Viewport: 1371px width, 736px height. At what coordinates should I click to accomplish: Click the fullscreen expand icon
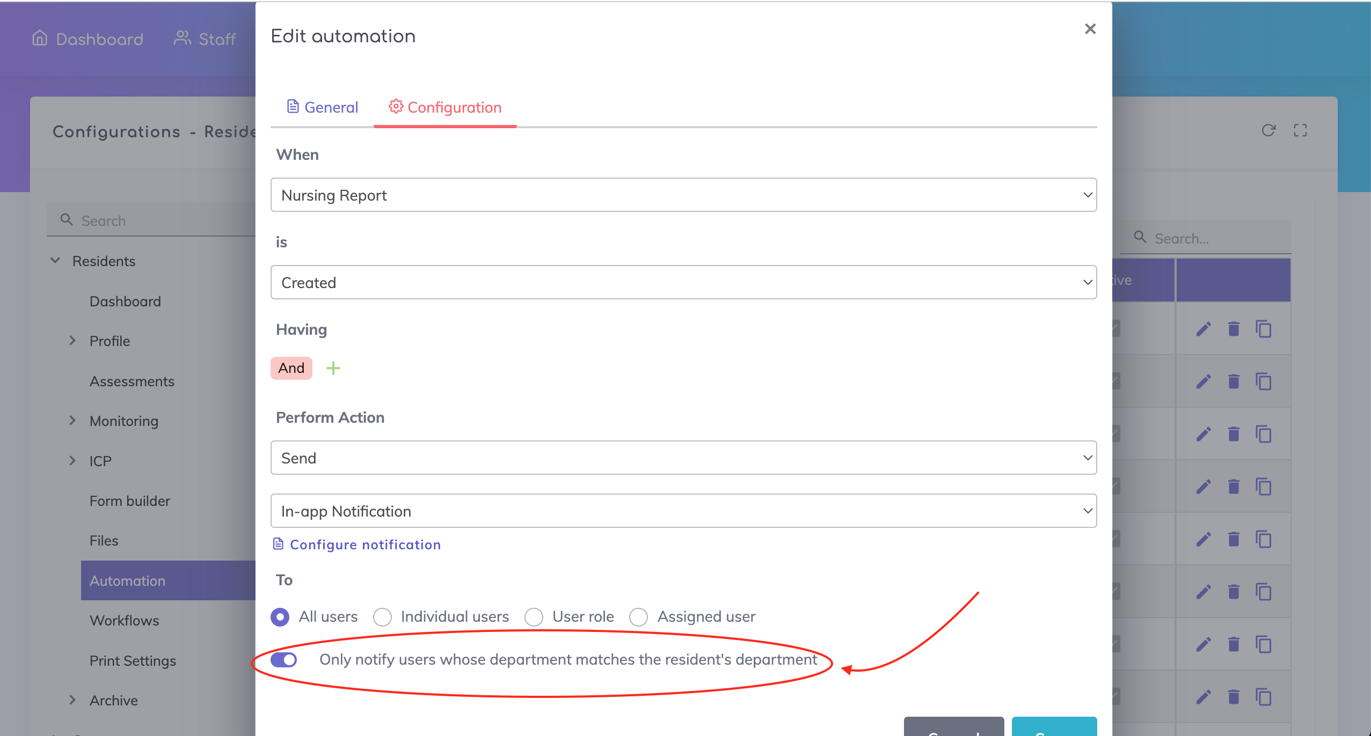[x=1300, y=130]
